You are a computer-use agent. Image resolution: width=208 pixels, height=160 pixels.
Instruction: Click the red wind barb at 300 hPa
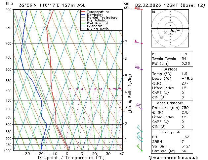pos(139,8)
